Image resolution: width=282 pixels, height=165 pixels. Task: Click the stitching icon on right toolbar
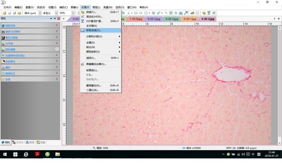[x=204, y=13]
